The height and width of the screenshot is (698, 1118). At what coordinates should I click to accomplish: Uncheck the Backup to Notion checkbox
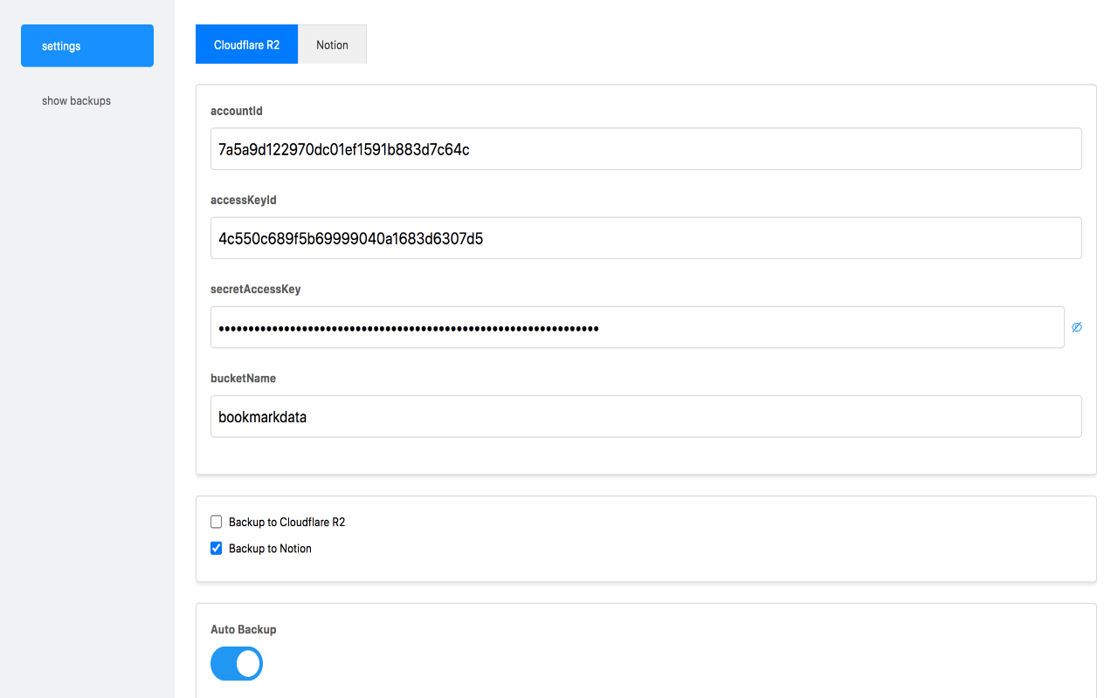click(217, 548)
